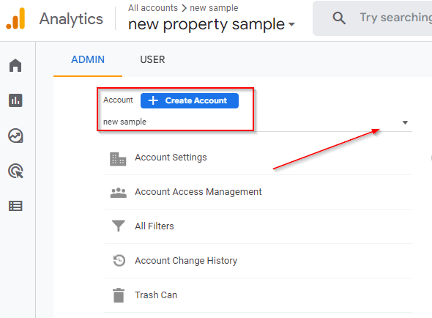Click the search magnifier icon
Screen dimensions: 432x318
tap(339, 18)
